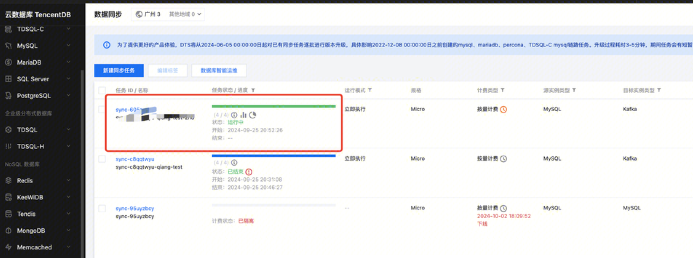Expand the MariaDB menu chevron
This screenshot has width=693, height=258.
(69, 62)
